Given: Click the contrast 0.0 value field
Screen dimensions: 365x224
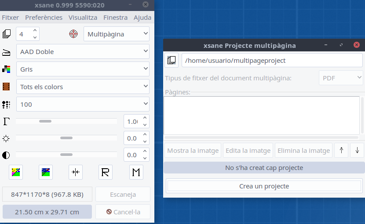Looking at the screenshot, I should point(132,155).
